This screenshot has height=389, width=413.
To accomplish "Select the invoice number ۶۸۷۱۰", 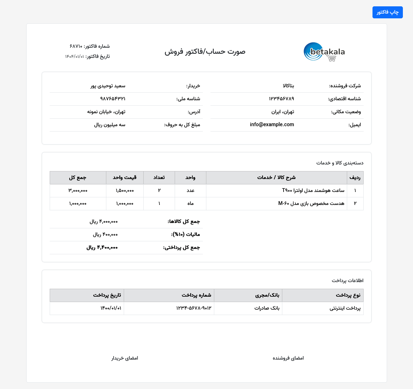I will (x=76, y=46).
